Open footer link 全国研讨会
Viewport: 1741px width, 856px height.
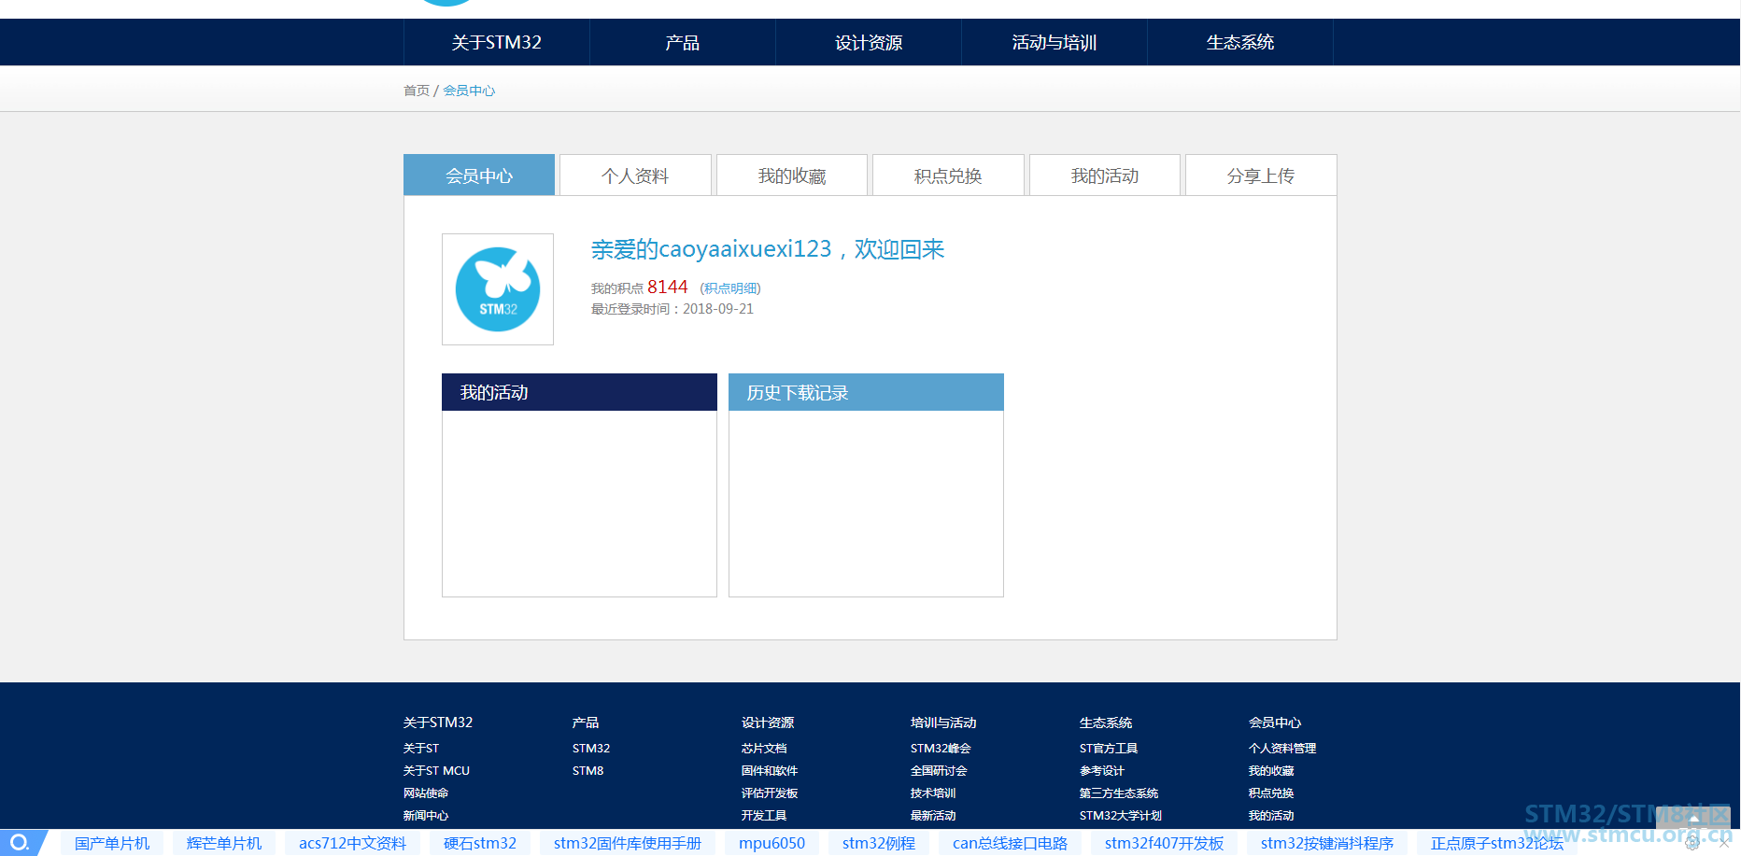[x=939, y=771]
